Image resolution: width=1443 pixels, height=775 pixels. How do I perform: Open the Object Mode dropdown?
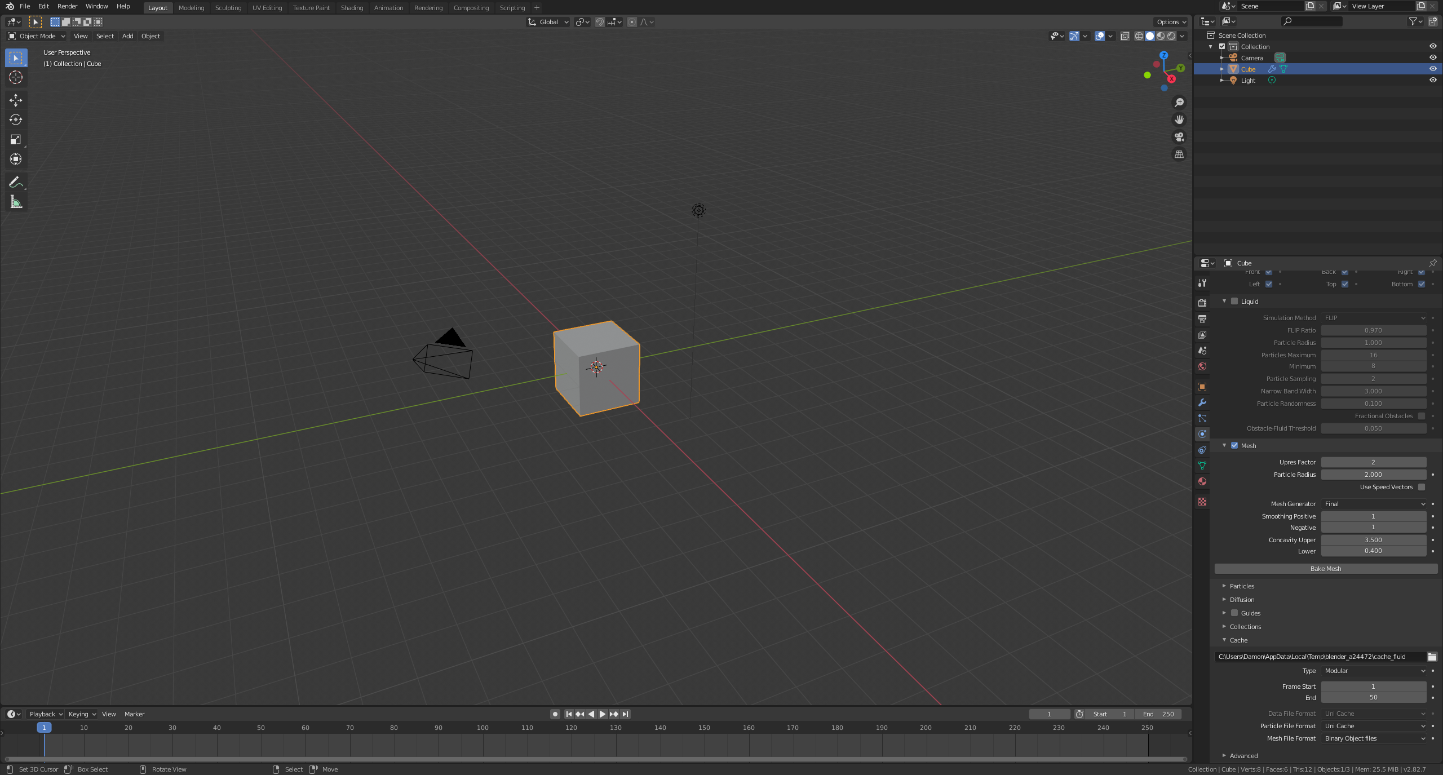pyautogui.click(x=37, y=36)
